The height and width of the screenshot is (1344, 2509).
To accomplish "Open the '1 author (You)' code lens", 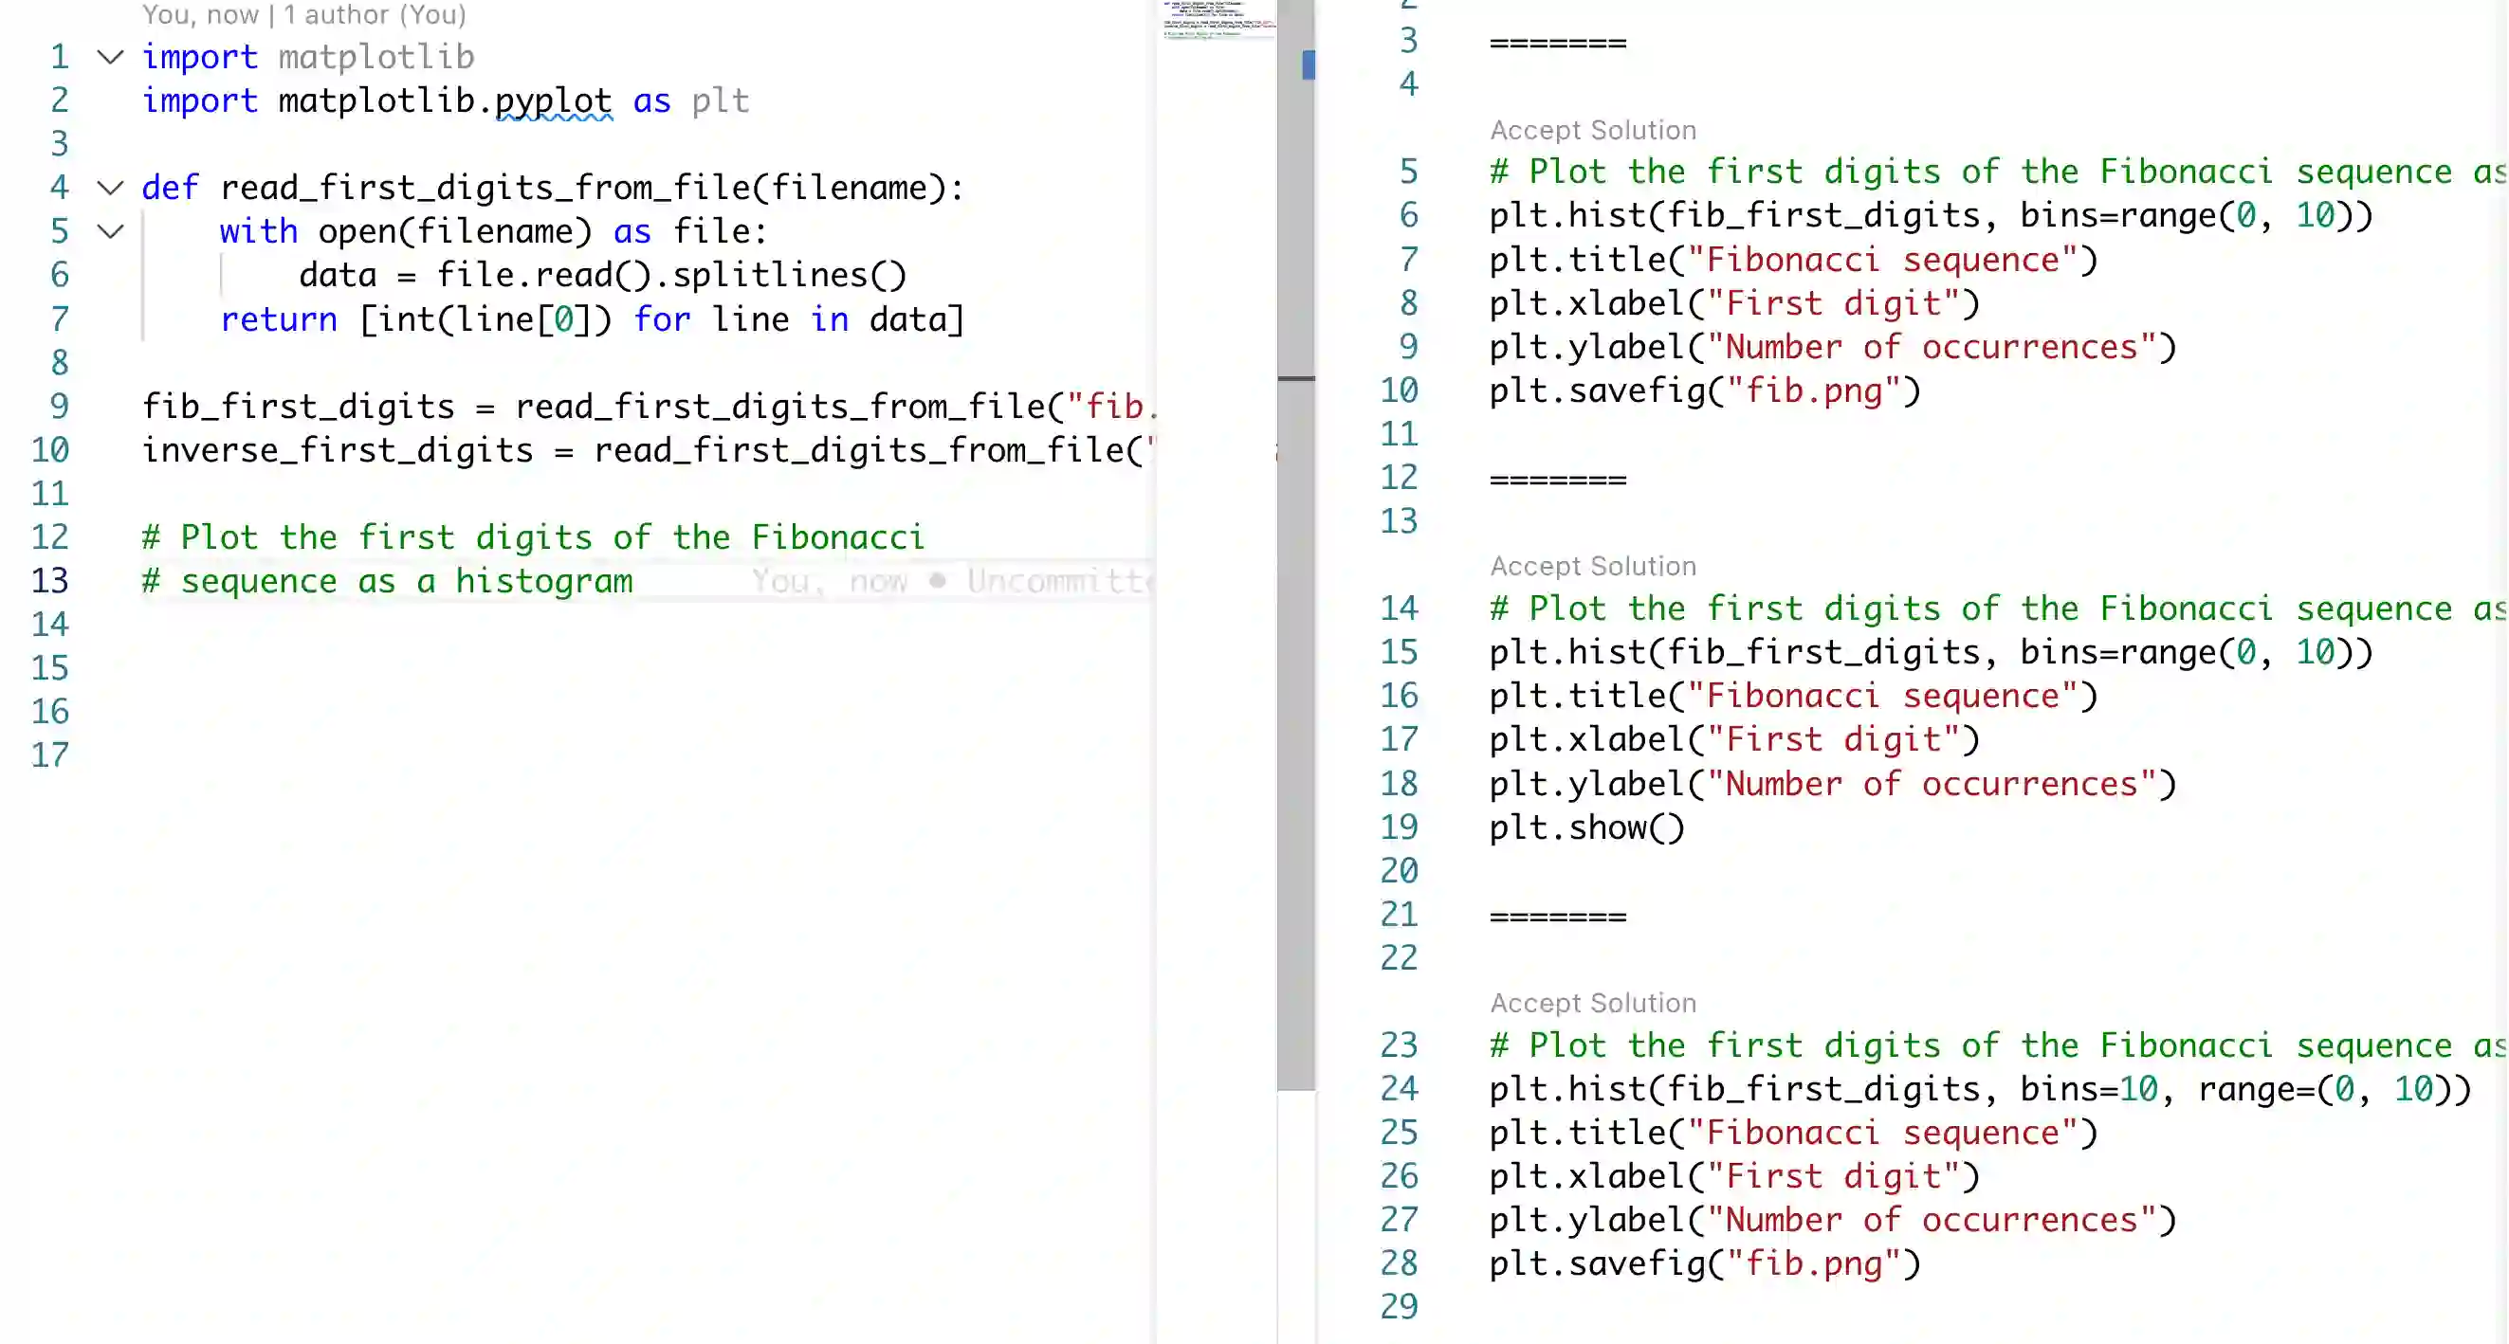I will [x=375, y=14].
